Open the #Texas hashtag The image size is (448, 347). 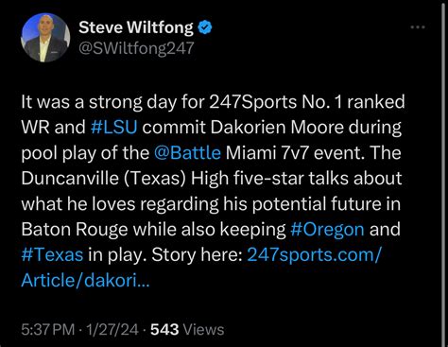coord(52,254)
